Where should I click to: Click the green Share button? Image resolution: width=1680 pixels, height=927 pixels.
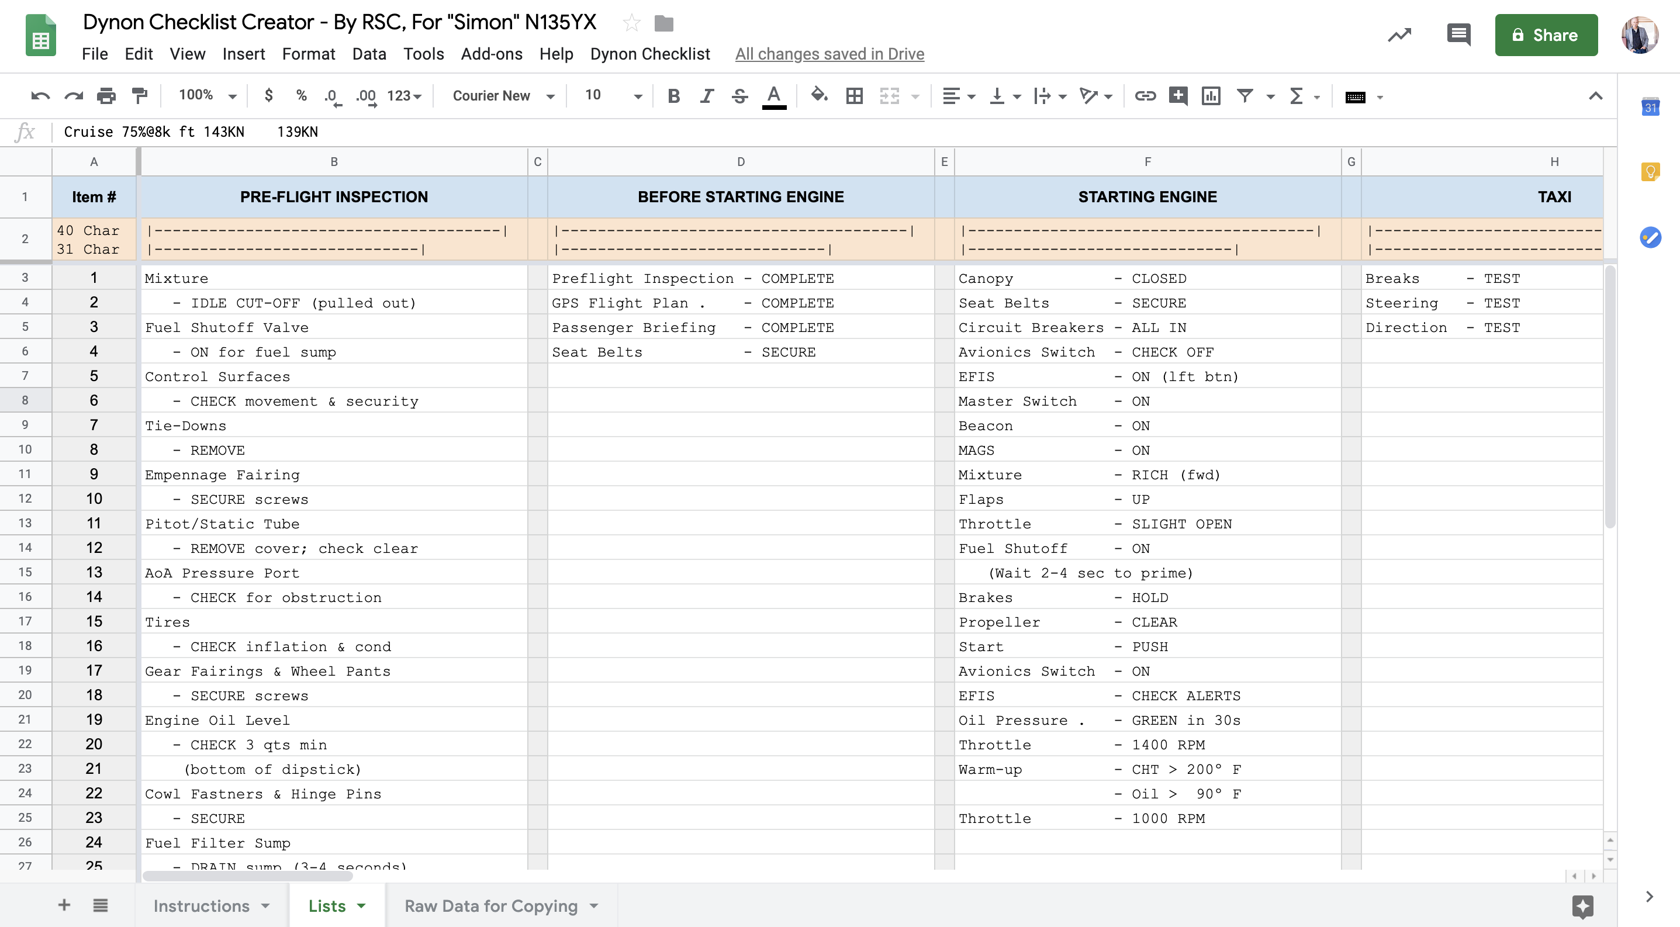pyautogui.click(x=1546, y=35)
